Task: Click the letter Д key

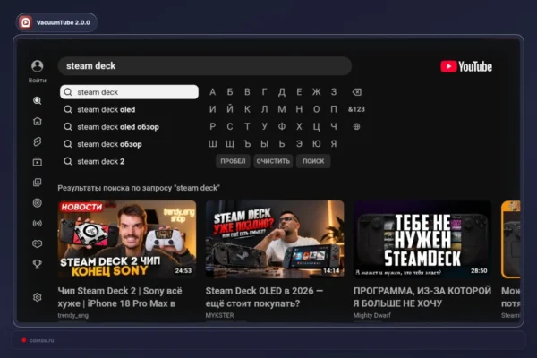Action: coord(282,92)
